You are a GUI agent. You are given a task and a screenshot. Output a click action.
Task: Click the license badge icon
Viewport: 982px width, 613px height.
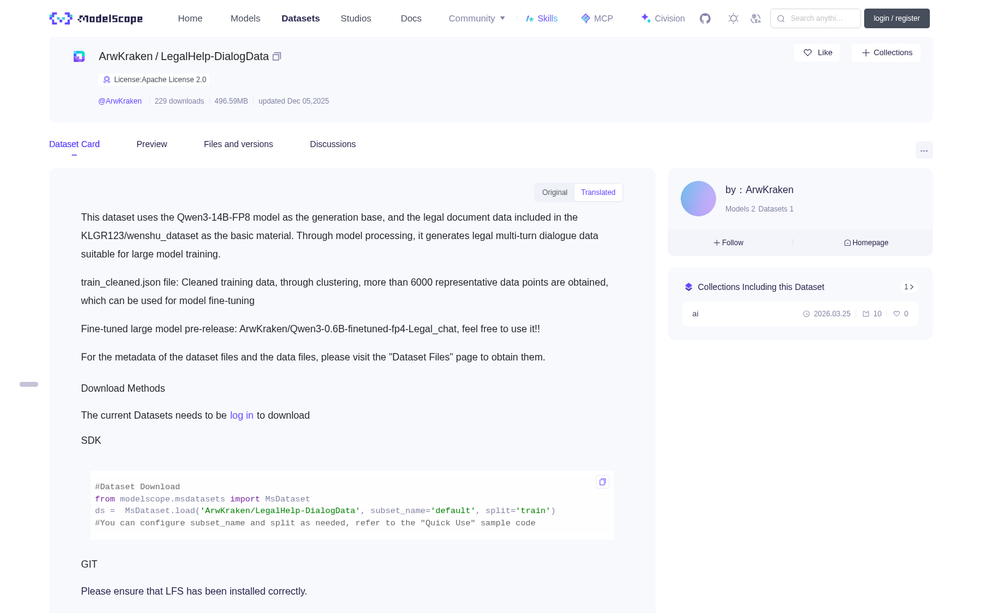tap(107, 80)
